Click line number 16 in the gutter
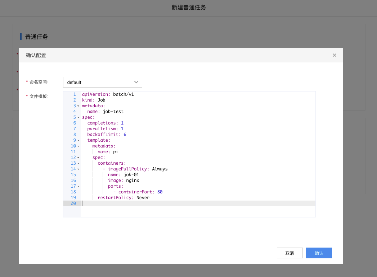The width and height of the screenshot is (377, 277). 73,181
